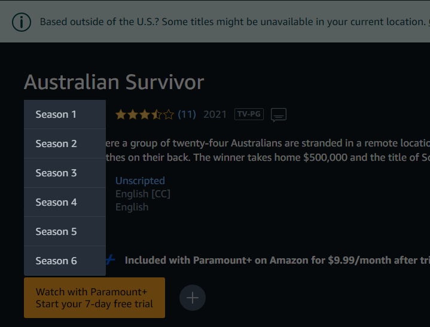Open the Unscripted genre link
The width and height of the screenshot is (430, 327).
140,181
